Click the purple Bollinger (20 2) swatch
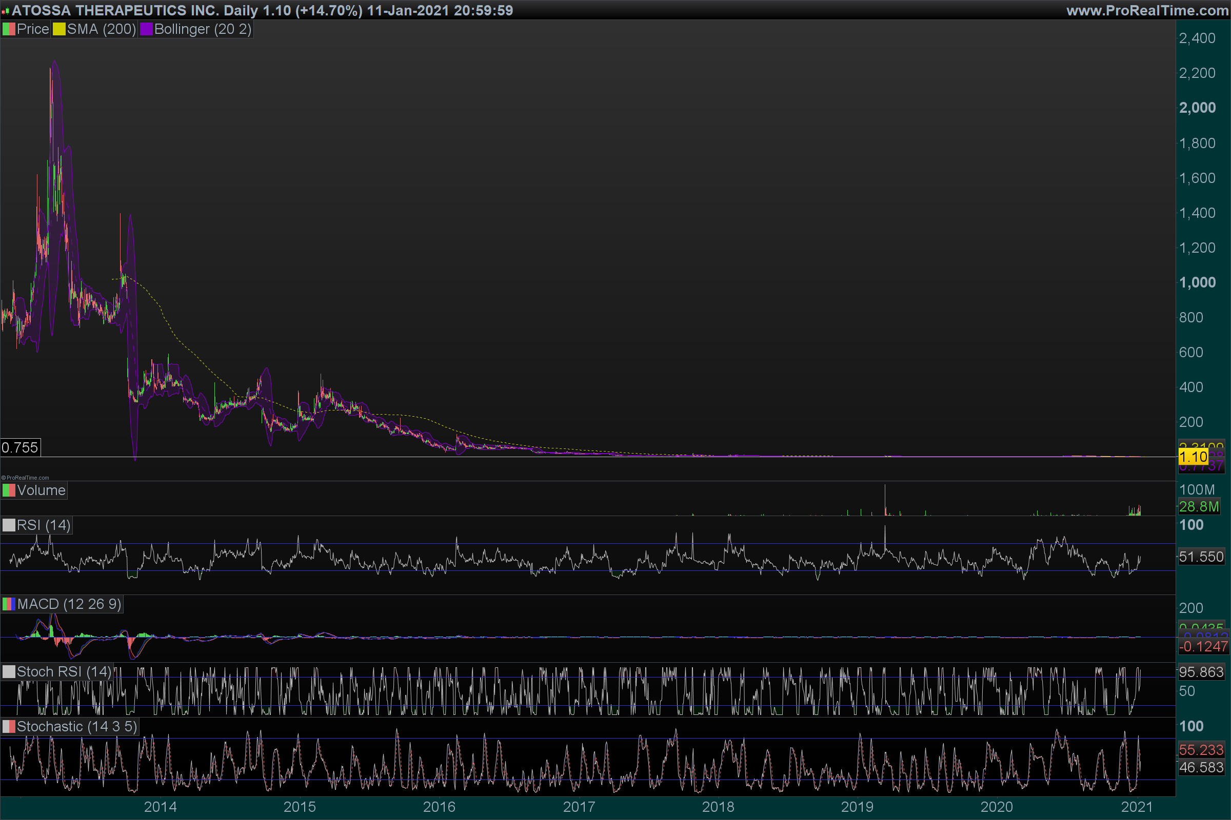This screenshot has width=1231, height=820. click(x=146, y=29)
